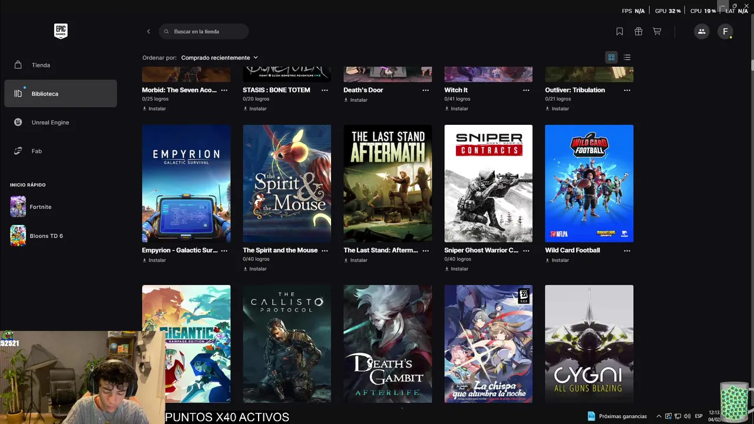
Task: Open options menu for Death's Door
Action: (x=425, y=90)
